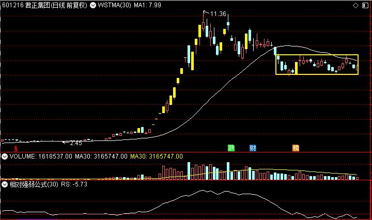Click the diamond icon at top right
The width and height of the screenshot is (372, 220).
click(355, 5)
